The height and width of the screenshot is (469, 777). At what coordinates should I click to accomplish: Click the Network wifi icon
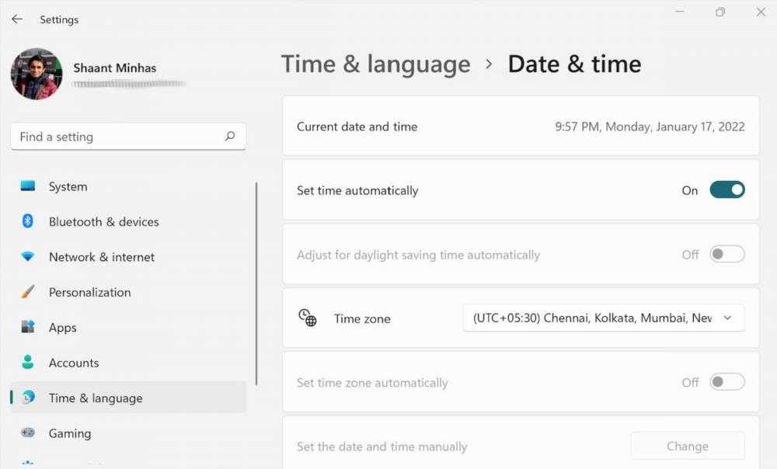[x=28, y=257]
